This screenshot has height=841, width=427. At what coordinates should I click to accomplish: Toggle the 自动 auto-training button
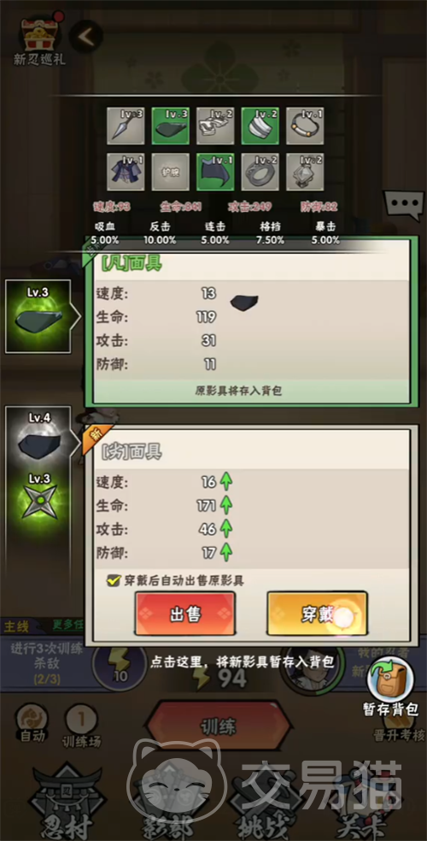click(x=32, y=725)
